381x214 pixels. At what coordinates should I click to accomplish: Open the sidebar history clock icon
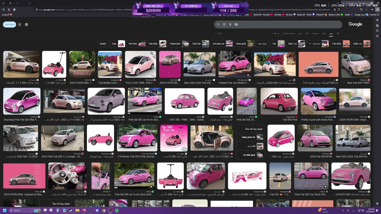coord(377,31)
